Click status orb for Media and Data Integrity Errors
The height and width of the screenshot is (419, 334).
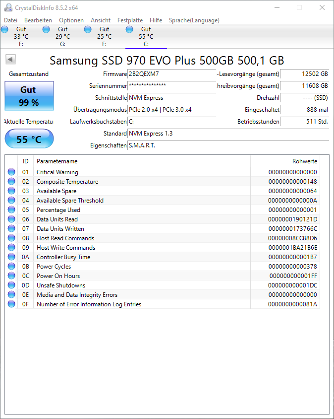pyautogui.click(x=11, y=294)
